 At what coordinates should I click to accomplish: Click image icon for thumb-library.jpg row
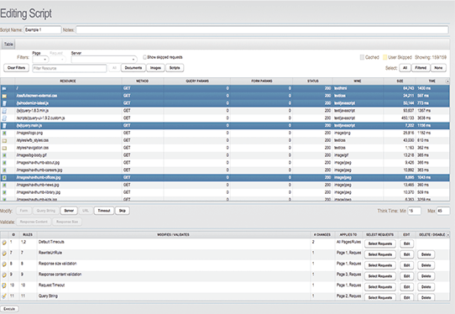(4, 192)
